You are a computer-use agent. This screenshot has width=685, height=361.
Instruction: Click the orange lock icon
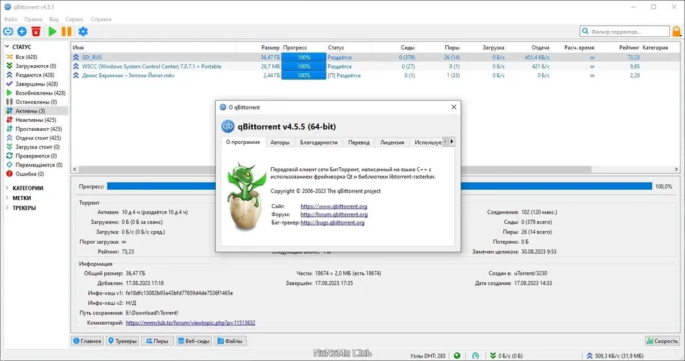point(676,32)
